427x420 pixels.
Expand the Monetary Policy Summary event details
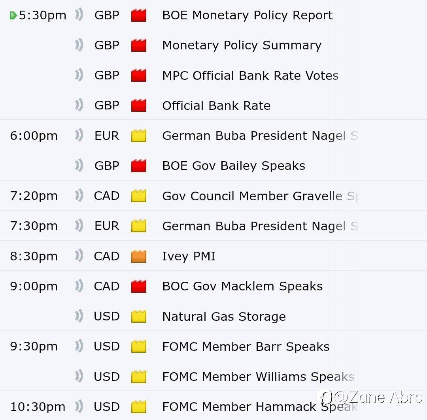[x=242, y=45]
